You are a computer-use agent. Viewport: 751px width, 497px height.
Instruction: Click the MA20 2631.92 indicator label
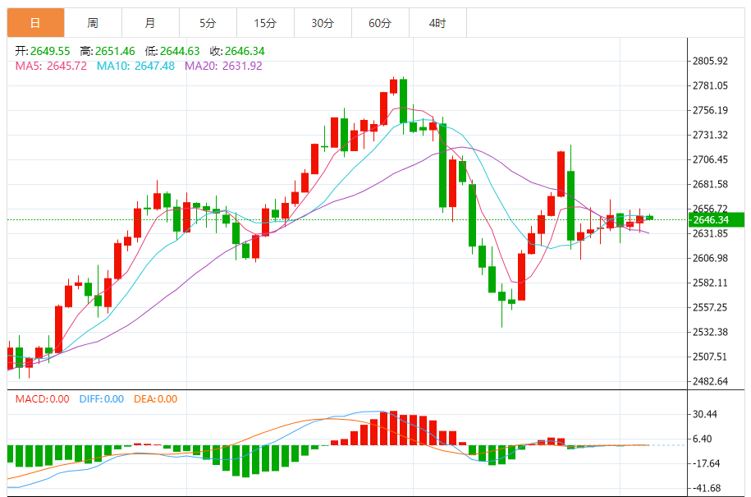223,66
